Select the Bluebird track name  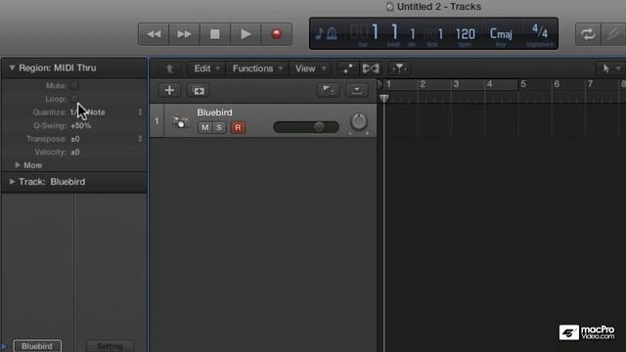[214, 112]
